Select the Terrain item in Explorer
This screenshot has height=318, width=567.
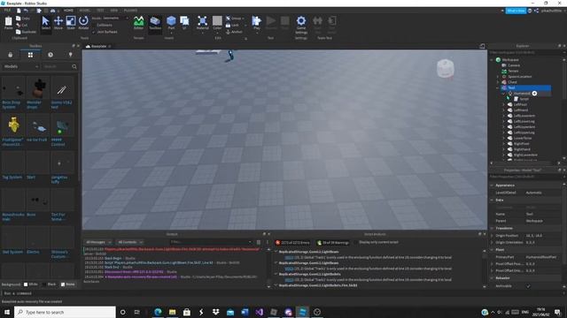pos(513,71)
